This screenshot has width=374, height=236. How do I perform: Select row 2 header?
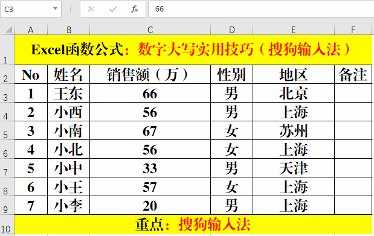tap(7, 74)
